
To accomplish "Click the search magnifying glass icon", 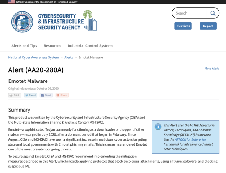I will (213, 13).
